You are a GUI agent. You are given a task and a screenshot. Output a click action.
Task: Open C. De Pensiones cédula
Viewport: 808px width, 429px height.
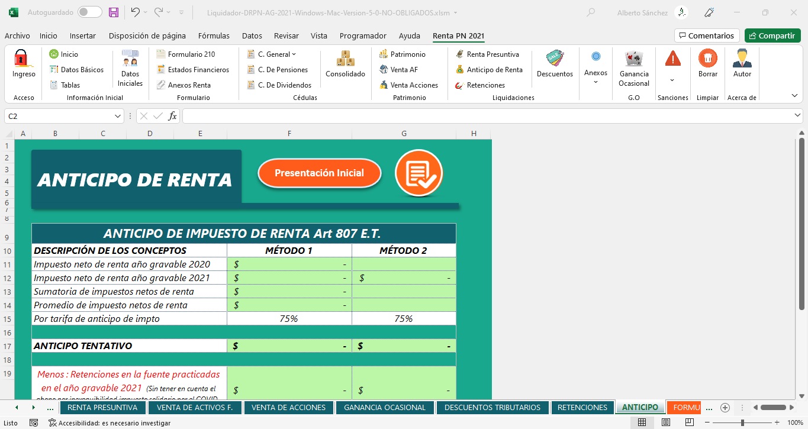(x=277, y=69)
